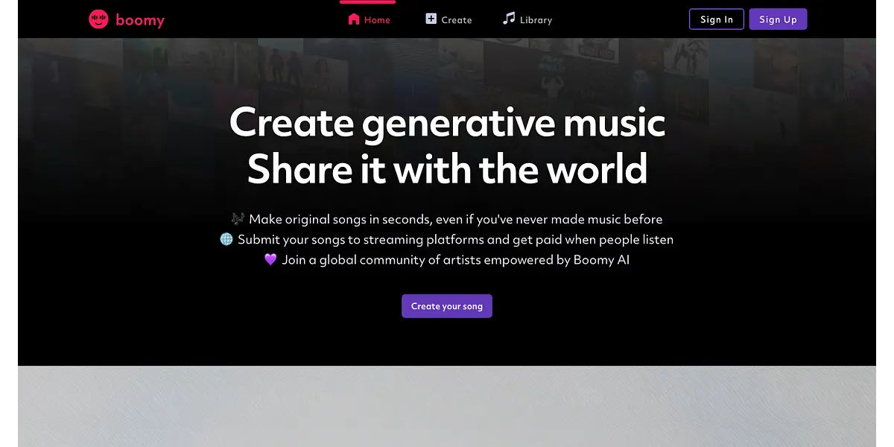
Task: Click the "Share it with the world" headline
Action: pyautogui.click(x=447, y=169)
